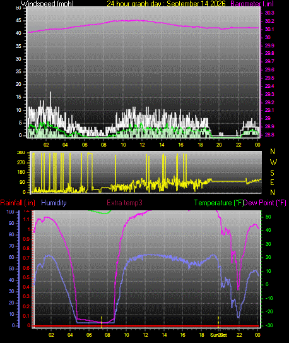
Task: Select the 'Humidity' legend label
Action: [x=54, y=203]
